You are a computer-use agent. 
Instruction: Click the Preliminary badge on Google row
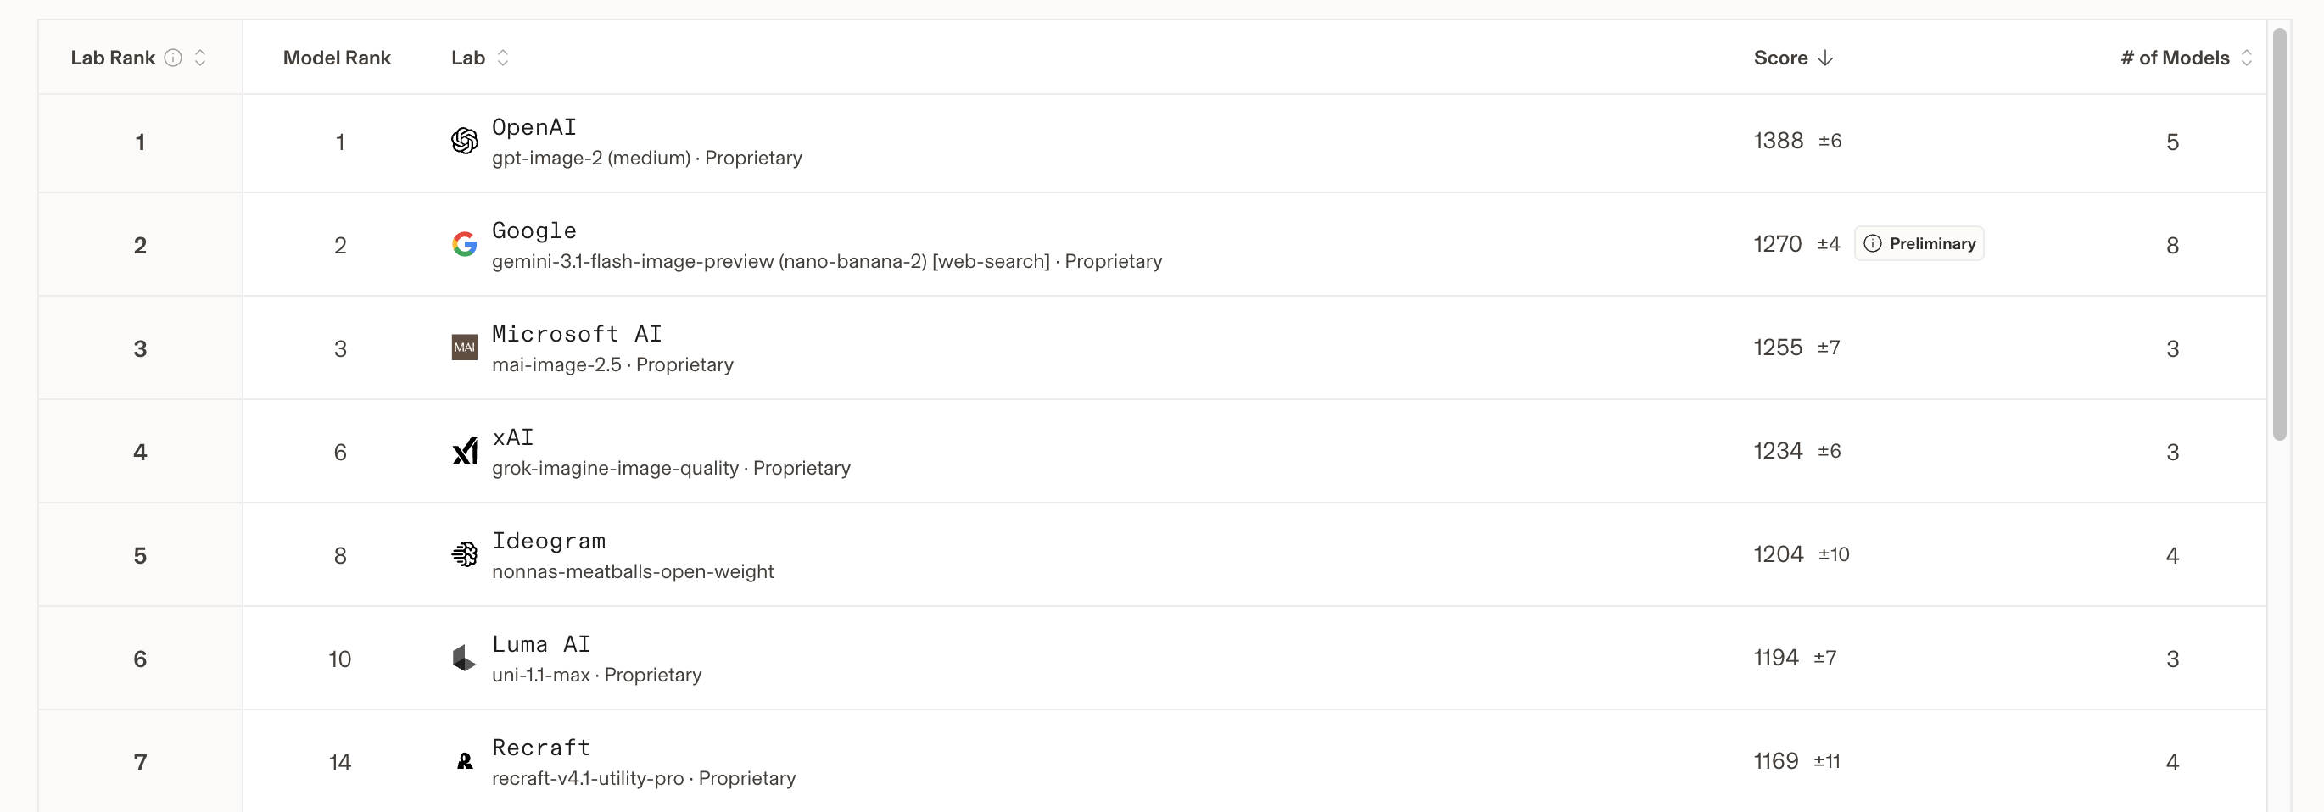pyautogui.click(x=1919, y=243)
